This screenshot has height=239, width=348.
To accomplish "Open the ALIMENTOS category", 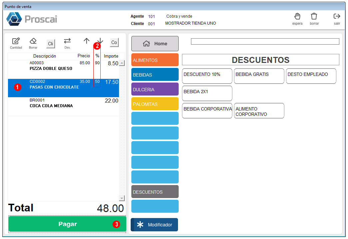I will pyautogui.click(x=155, y=60).
